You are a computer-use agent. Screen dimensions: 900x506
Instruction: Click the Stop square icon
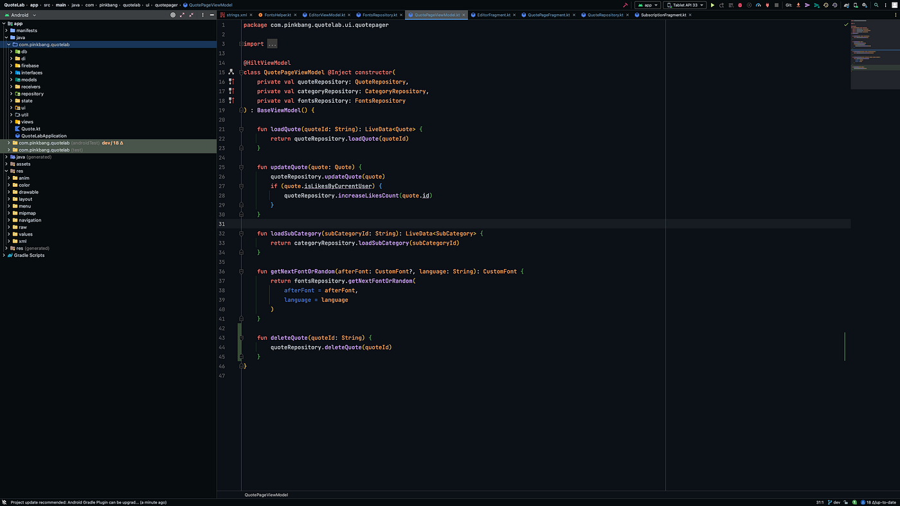point(777,5)
